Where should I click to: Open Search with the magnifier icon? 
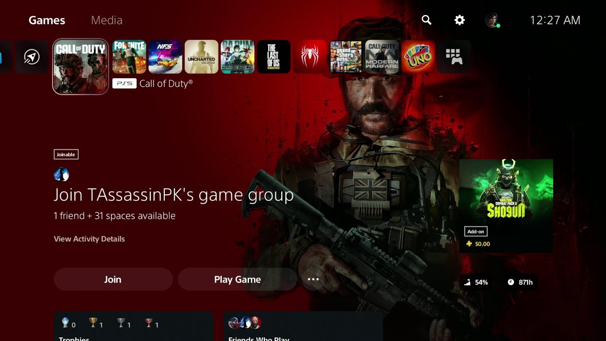point(427,20)
